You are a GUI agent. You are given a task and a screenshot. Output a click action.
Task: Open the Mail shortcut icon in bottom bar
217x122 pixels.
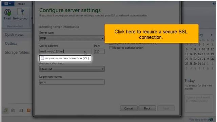click(x=6, y=110)
